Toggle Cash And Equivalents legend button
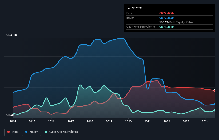This screenshot has width=219, height=140. [x=61, y=132]
